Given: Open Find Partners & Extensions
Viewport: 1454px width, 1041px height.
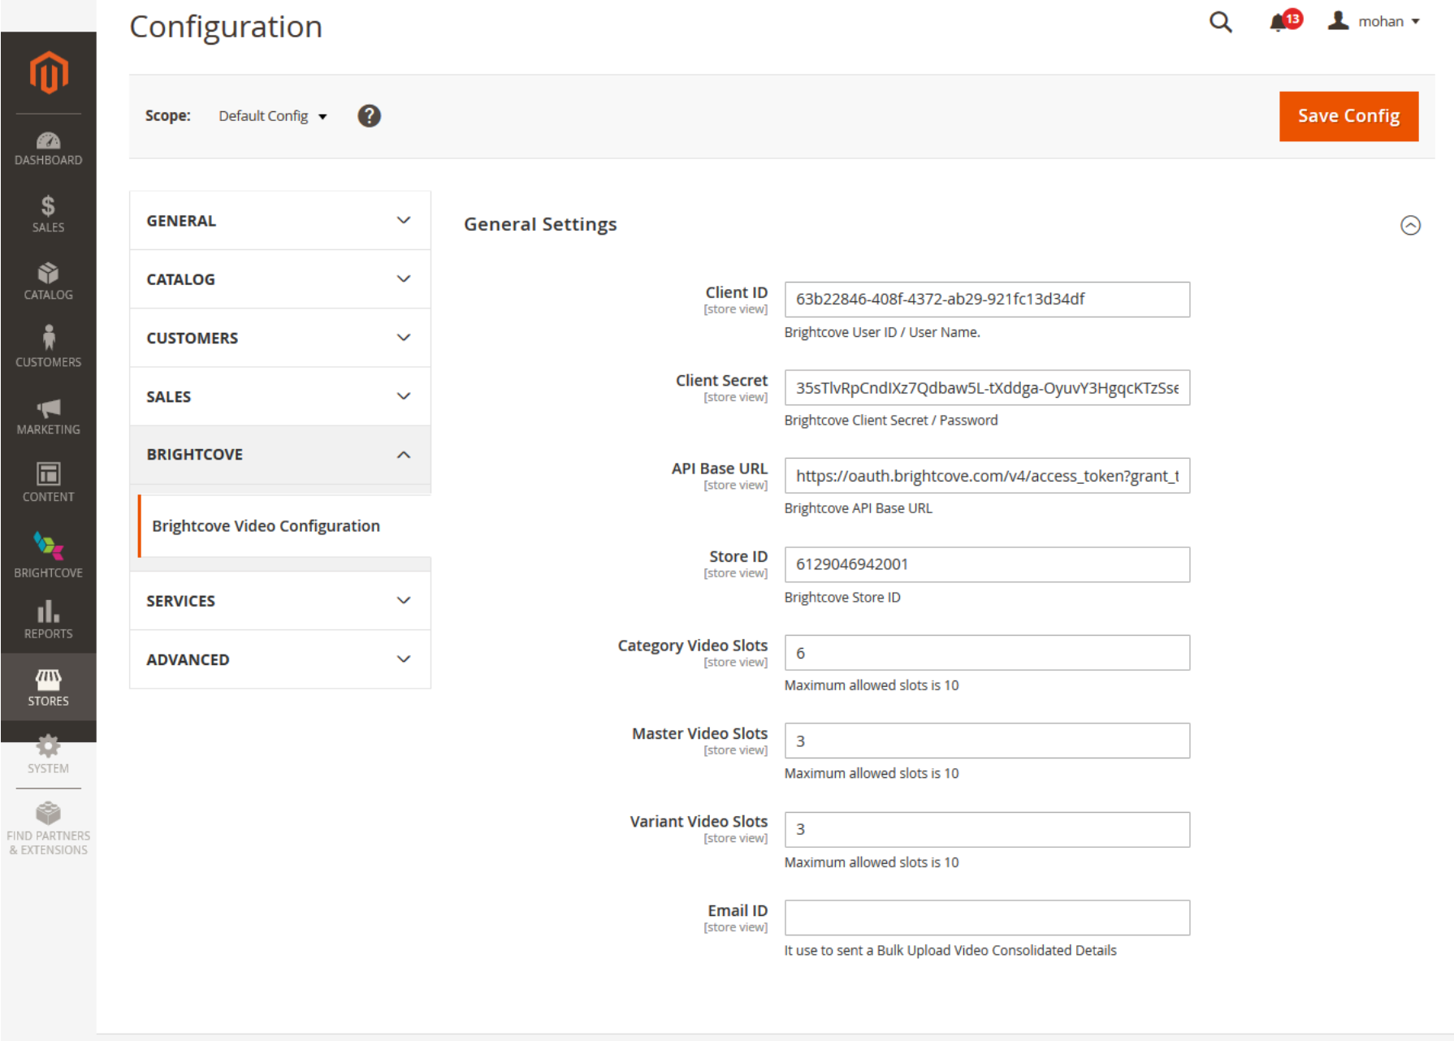Looking at the screenshot, I should [x=48, y=825].
